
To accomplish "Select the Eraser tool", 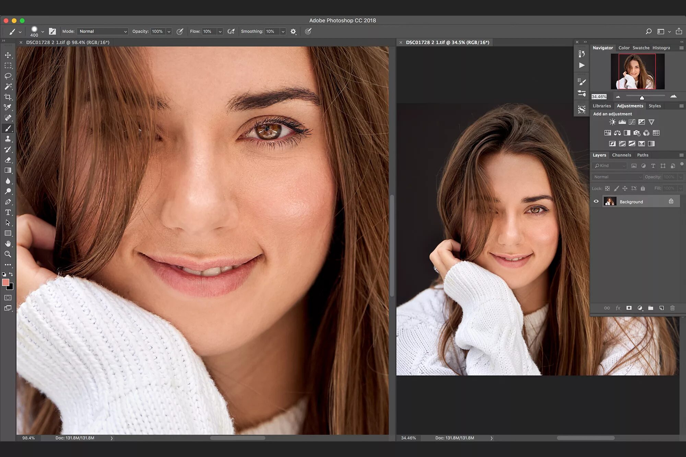I will [x=8, y=160].
